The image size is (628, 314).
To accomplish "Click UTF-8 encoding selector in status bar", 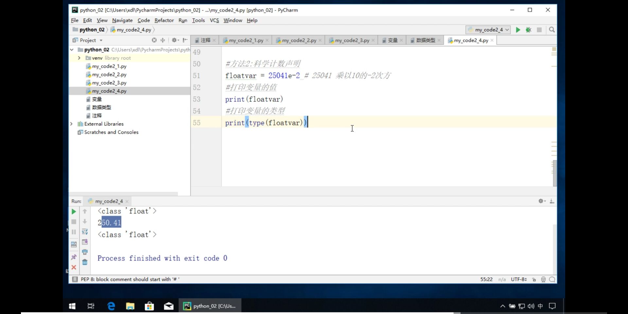I will pyautogui.click(x=519, y=279).
